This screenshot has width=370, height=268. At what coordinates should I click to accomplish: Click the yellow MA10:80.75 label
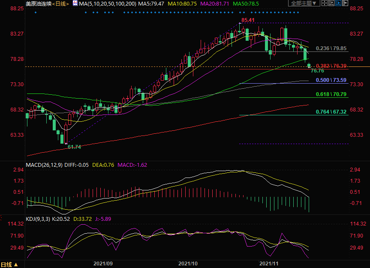185,3
